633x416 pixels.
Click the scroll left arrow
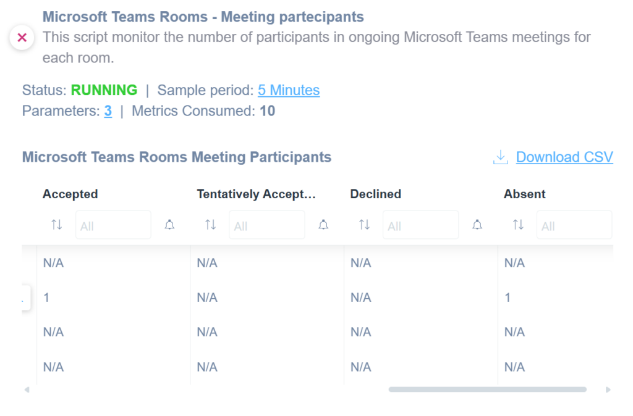click(x=27, y=389)
